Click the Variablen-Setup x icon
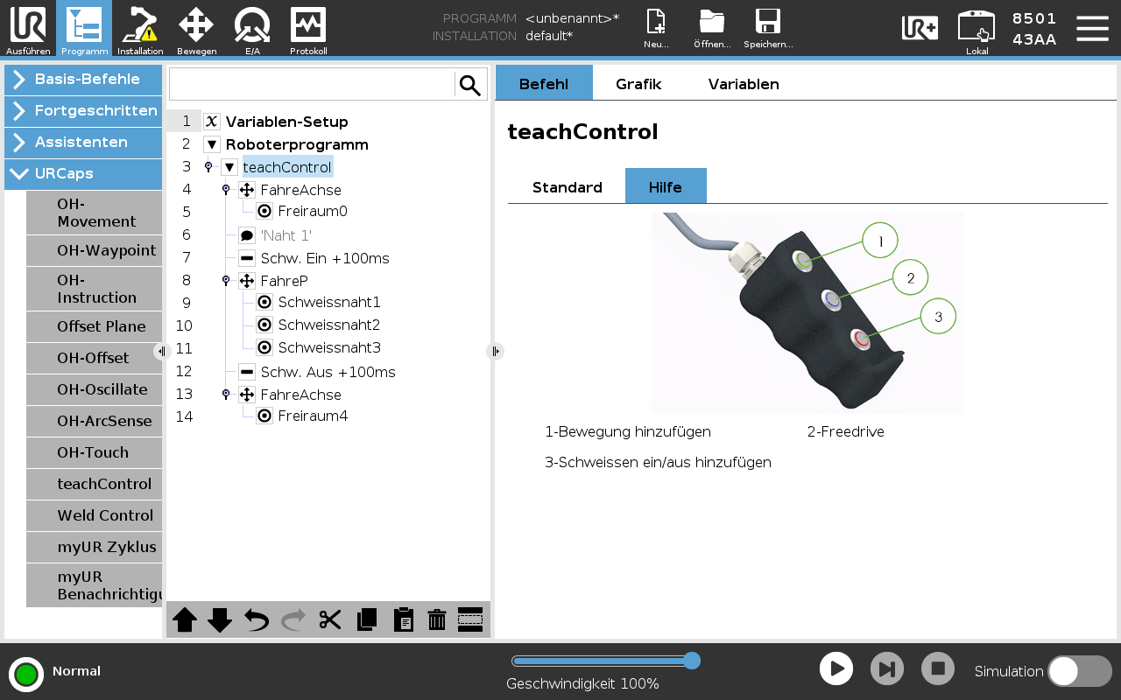This screenshot has width=1121, height=700. 212,122
